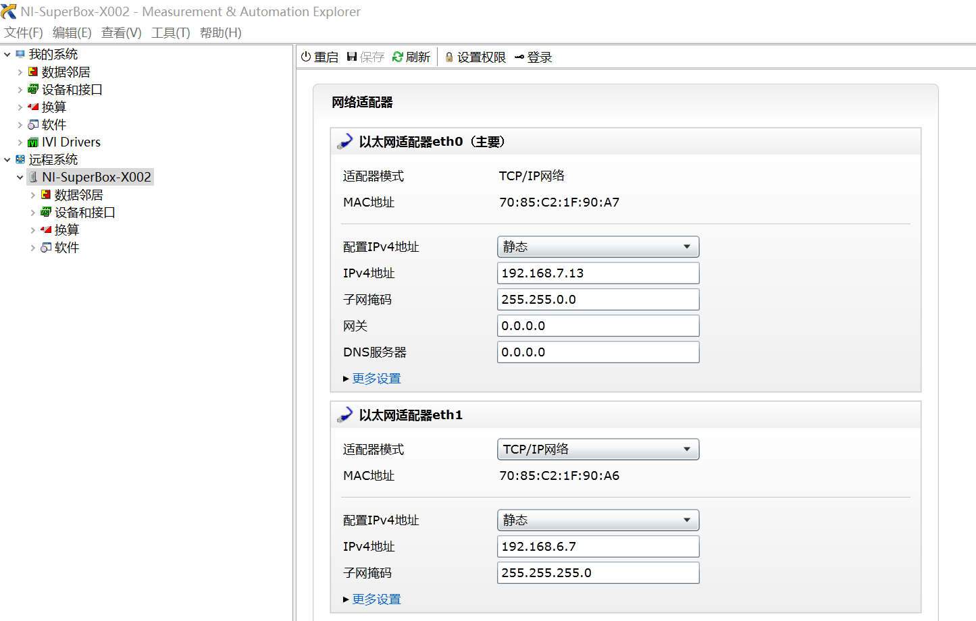Select the IVI Drivers icon in the sidebar
The height and width of the screenshot is (621, 976).
click(x=33, y=142)
